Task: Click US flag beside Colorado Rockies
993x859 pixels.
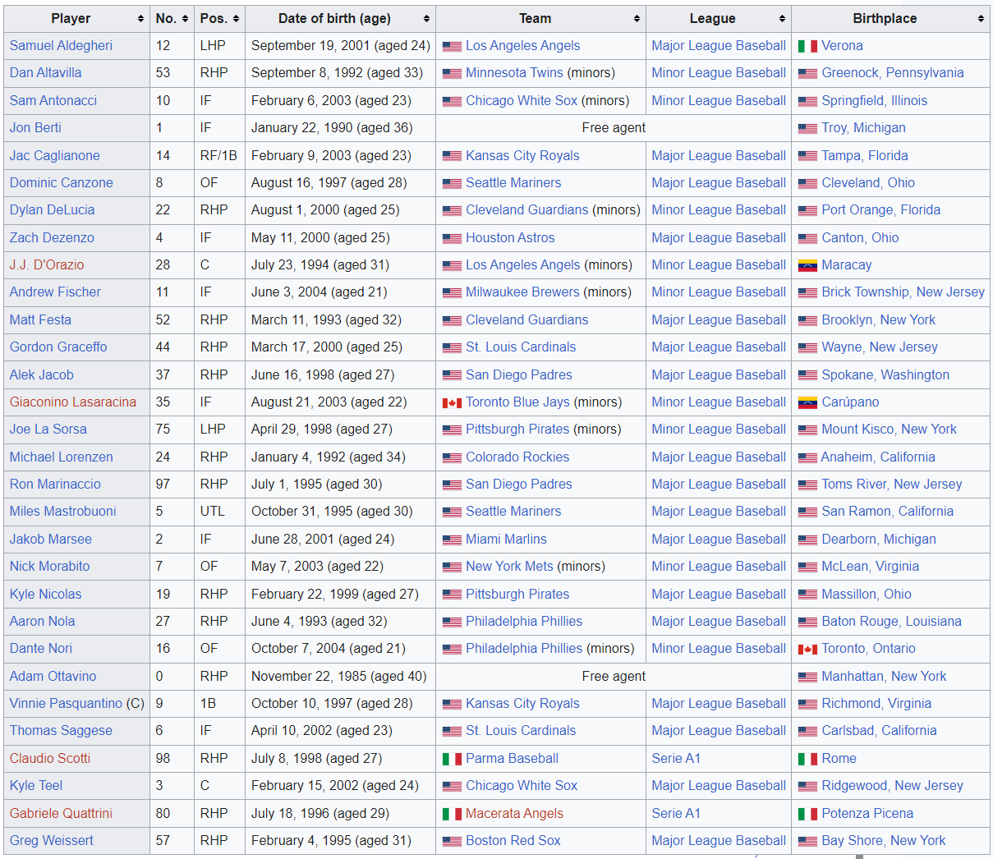Action: tap(452, 458)
